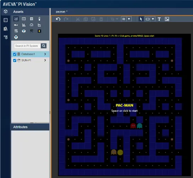Open the Assets pane cube icon
Viewport: 193px width, 178px height.
pos(6,12)
